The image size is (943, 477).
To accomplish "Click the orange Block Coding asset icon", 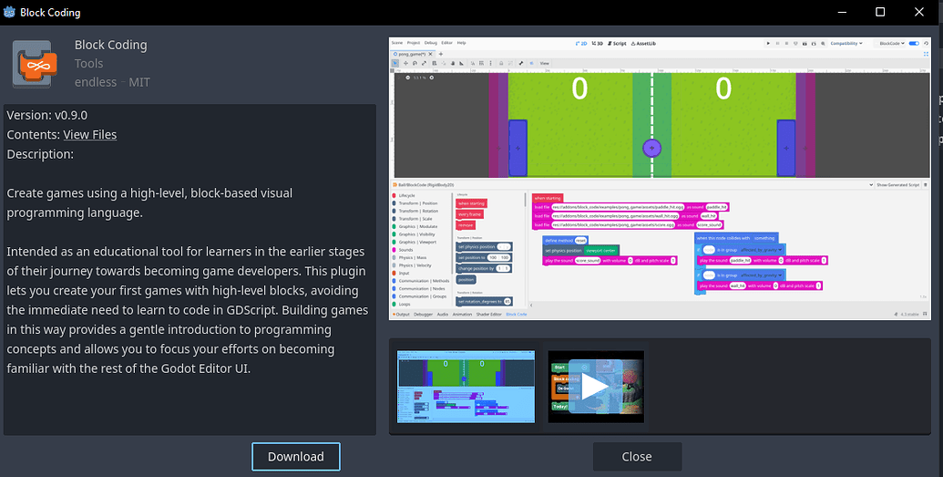I will 35,64.
